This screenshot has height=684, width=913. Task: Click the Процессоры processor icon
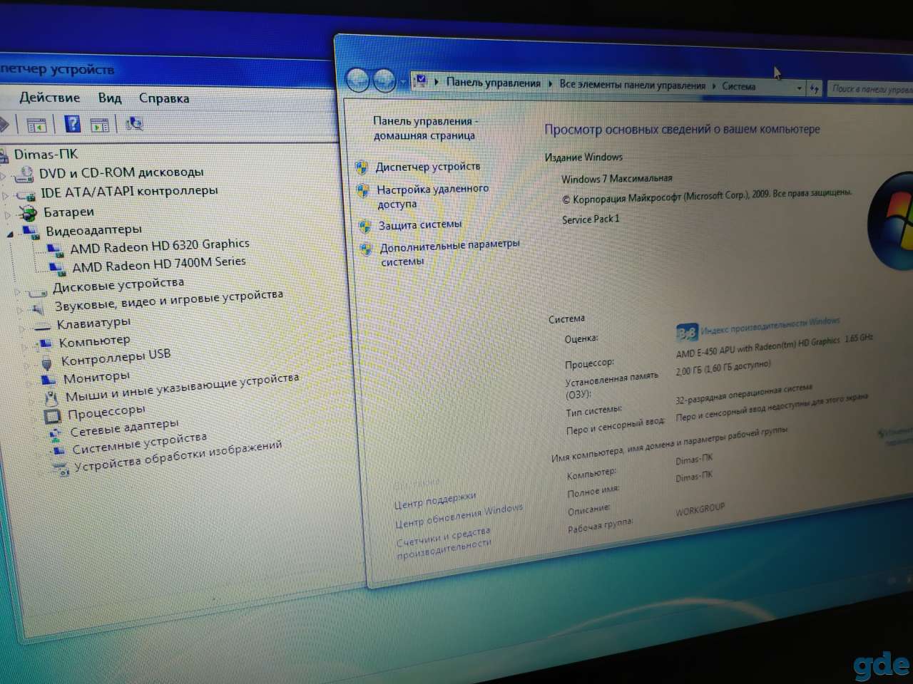(53, 415)
